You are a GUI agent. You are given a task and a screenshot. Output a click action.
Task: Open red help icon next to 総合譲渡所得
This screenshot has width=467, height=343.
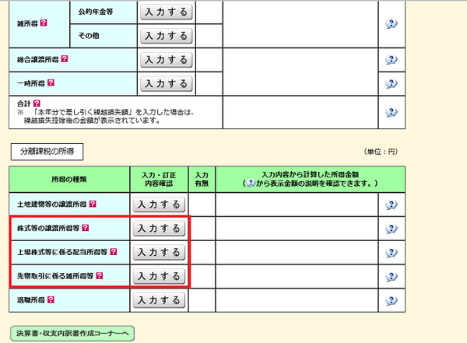65,58
